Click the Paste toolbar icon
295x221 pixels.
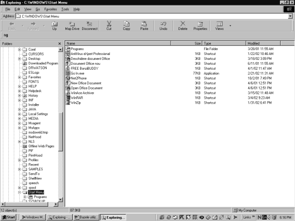144,26
